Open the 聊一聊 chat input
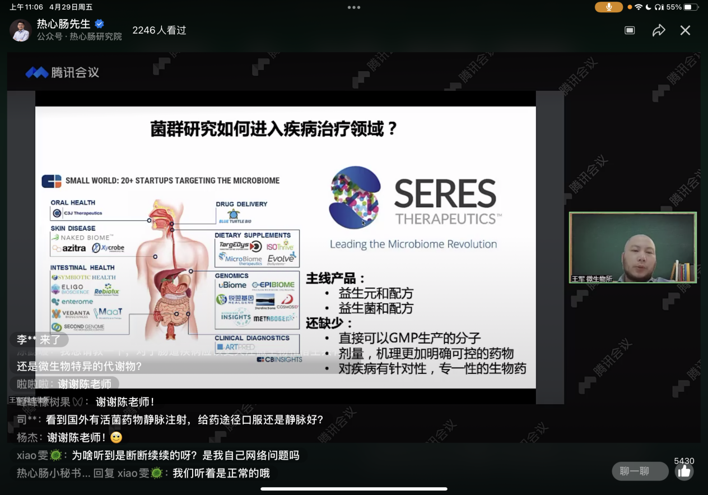The width and height of the screenshot is (708, 495). point(640,471)
